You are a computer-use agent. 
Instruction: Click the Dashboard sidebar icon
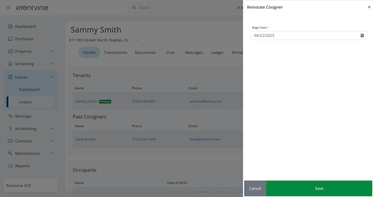[x=10, y=27]
